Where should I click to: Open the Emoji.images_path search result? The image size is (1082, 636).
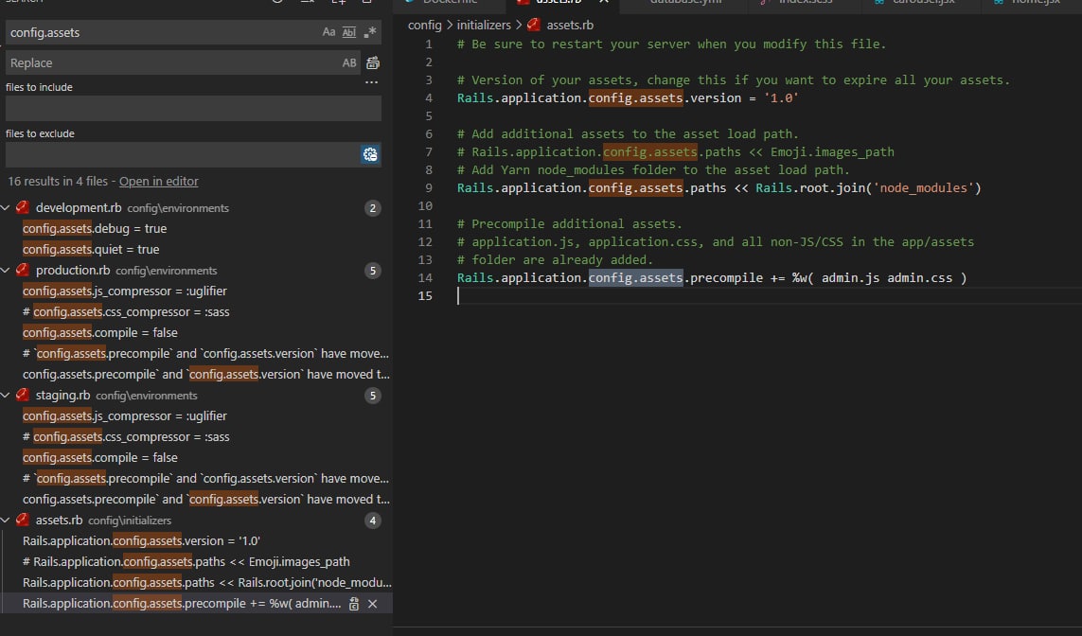tap(186, 561)
